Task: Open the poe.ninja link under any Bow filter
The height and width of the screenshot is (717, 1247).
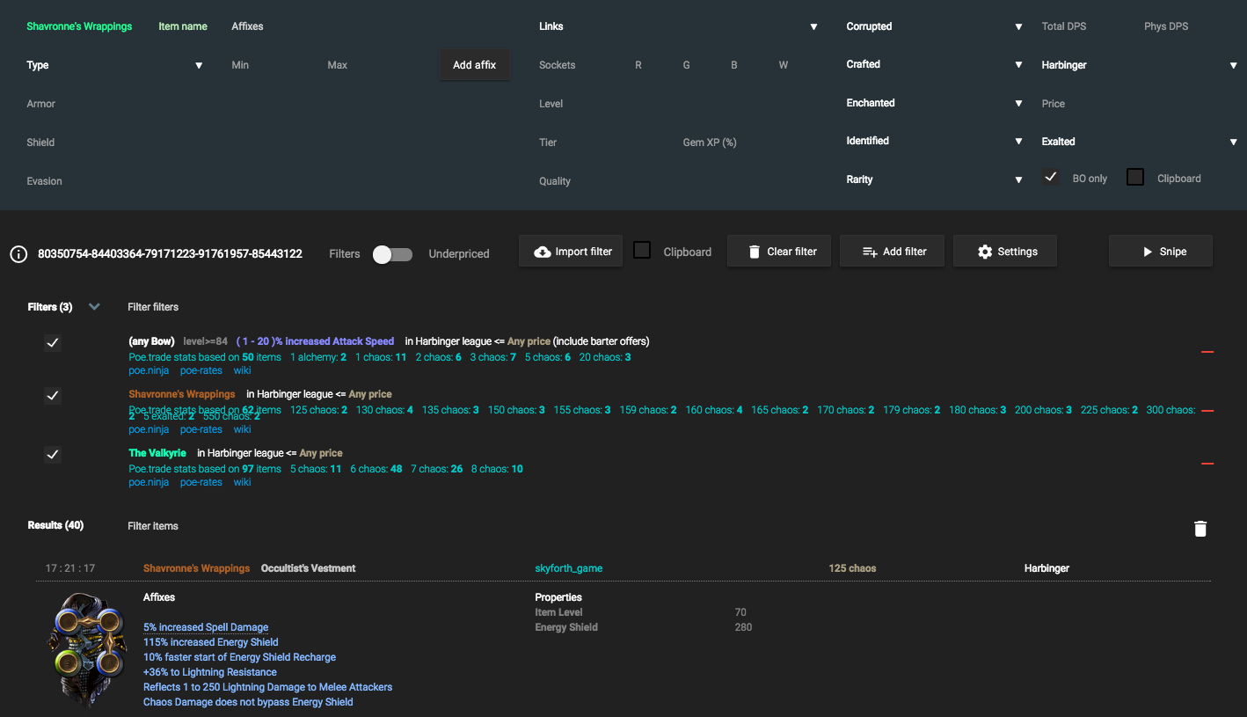Action: click(x=149, y=370)
